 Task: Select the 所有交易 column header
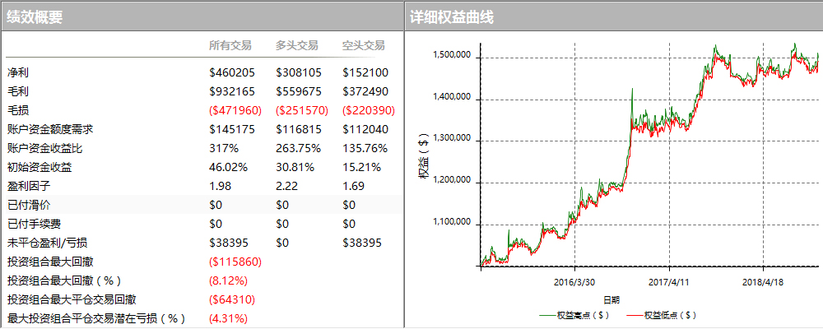tap(230, 45)
